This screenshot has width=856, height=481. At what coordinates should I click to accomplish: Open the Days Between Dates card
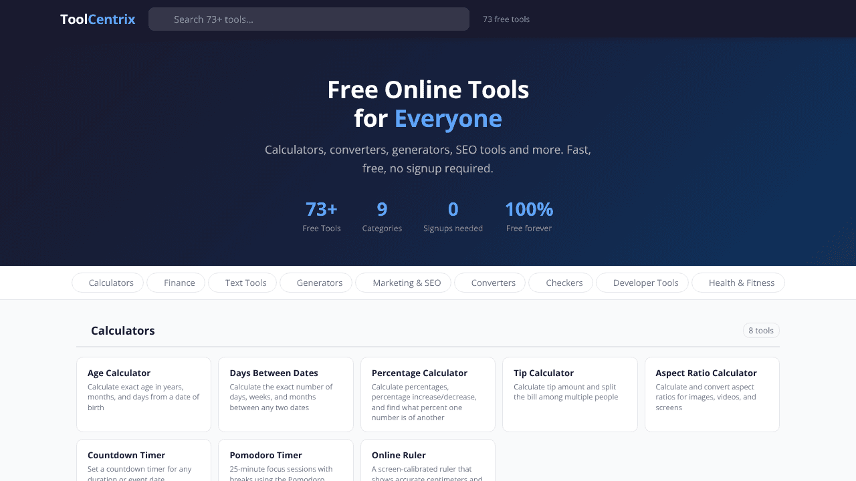point(286,394)
